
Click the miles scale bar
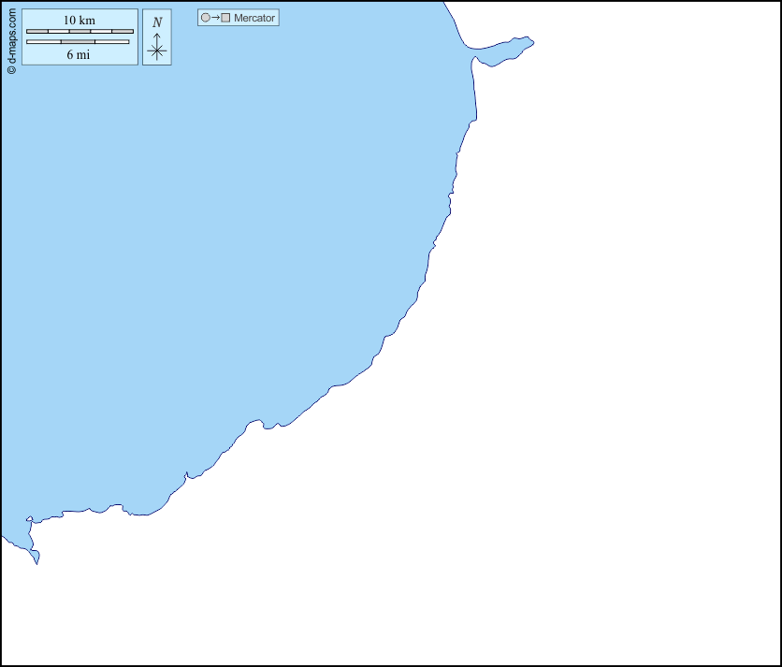pos(78,42)
